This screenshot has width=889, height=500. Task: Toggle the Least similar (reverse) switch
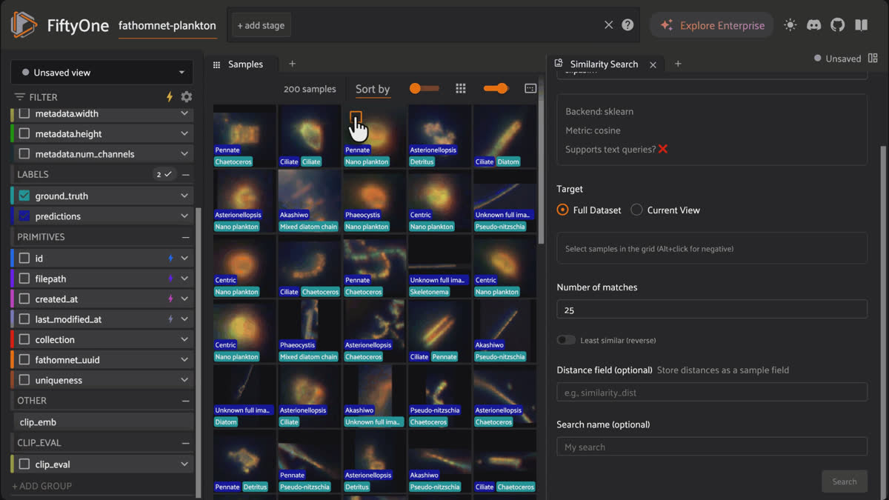(x=566, y=340)
